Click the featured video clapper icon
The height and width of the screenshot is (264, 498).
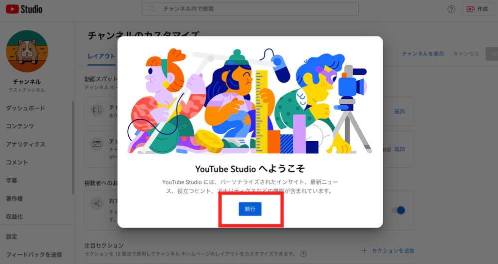(96, 144)
